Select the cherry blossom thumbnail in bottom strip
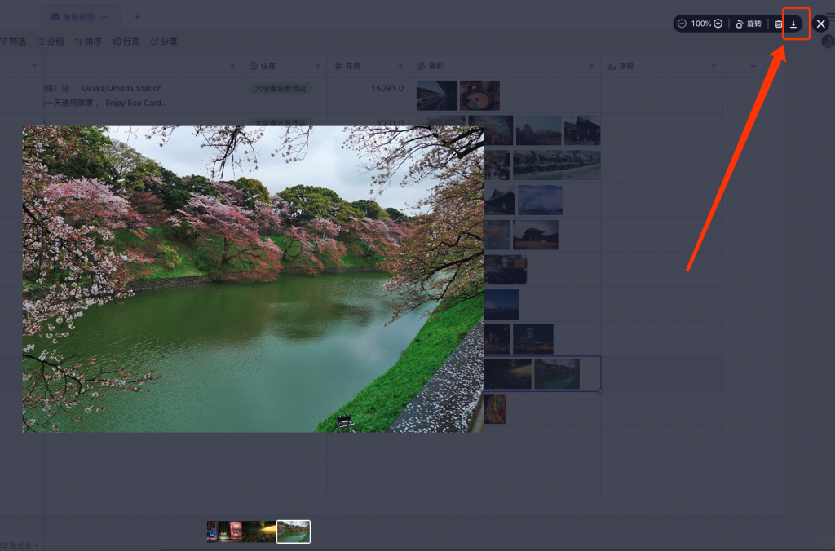 coord(294,531)
